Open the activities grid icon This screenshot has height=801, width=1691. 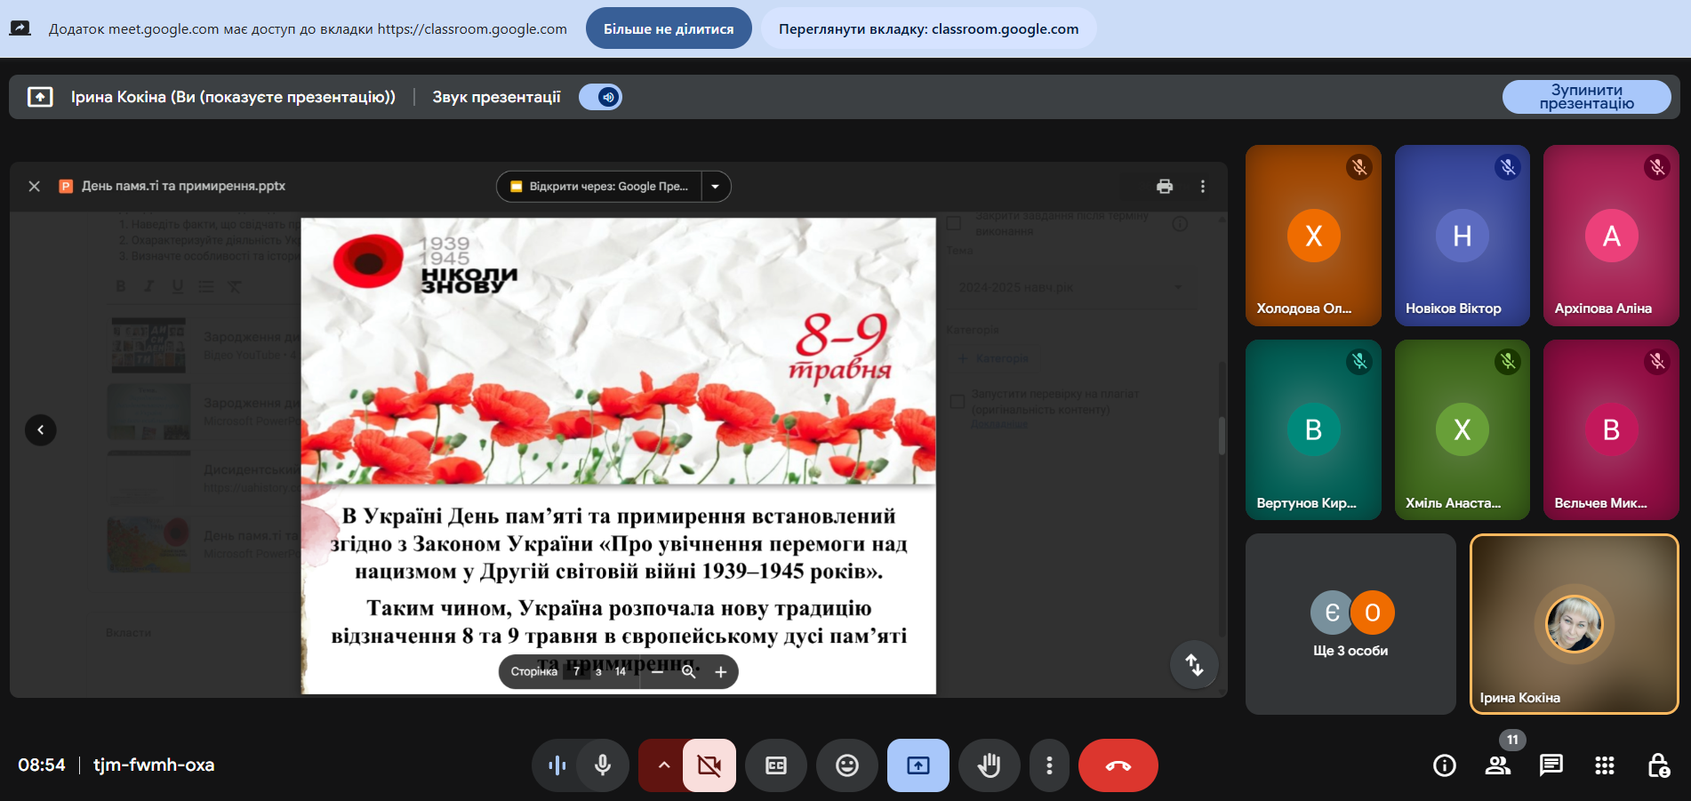1604,765
